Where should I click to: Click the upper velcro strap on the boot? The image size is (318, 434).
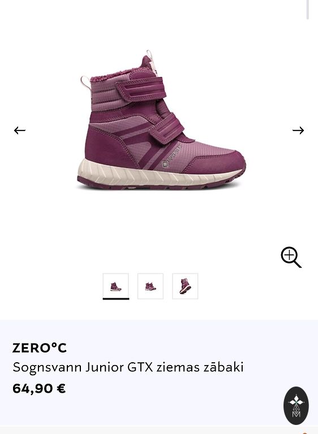tap(141, 89)
